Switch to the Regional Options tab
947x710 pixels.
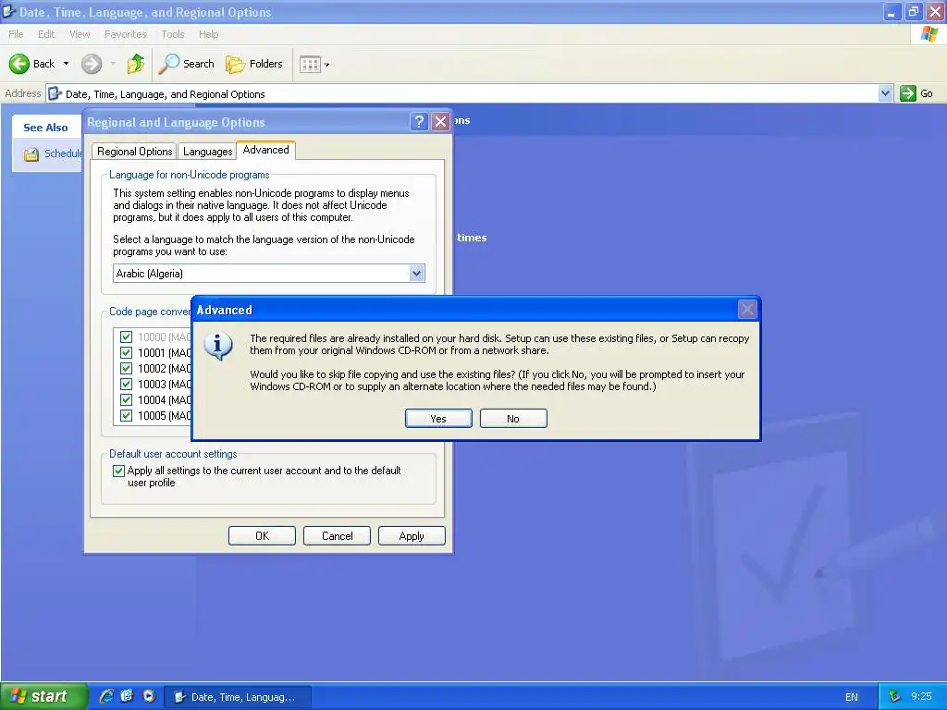pos(135,152)
